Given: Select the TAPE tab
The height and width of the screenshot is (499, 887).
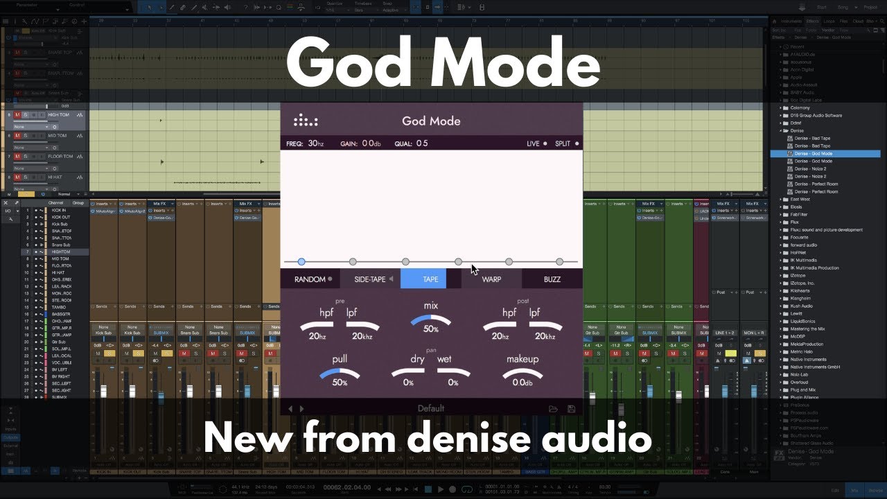Looking at the screenshot, I should point(423,279).
